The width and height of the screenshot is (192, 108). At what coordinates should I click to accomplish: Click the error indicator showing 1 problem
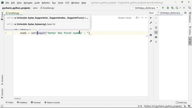pos(137,18)
